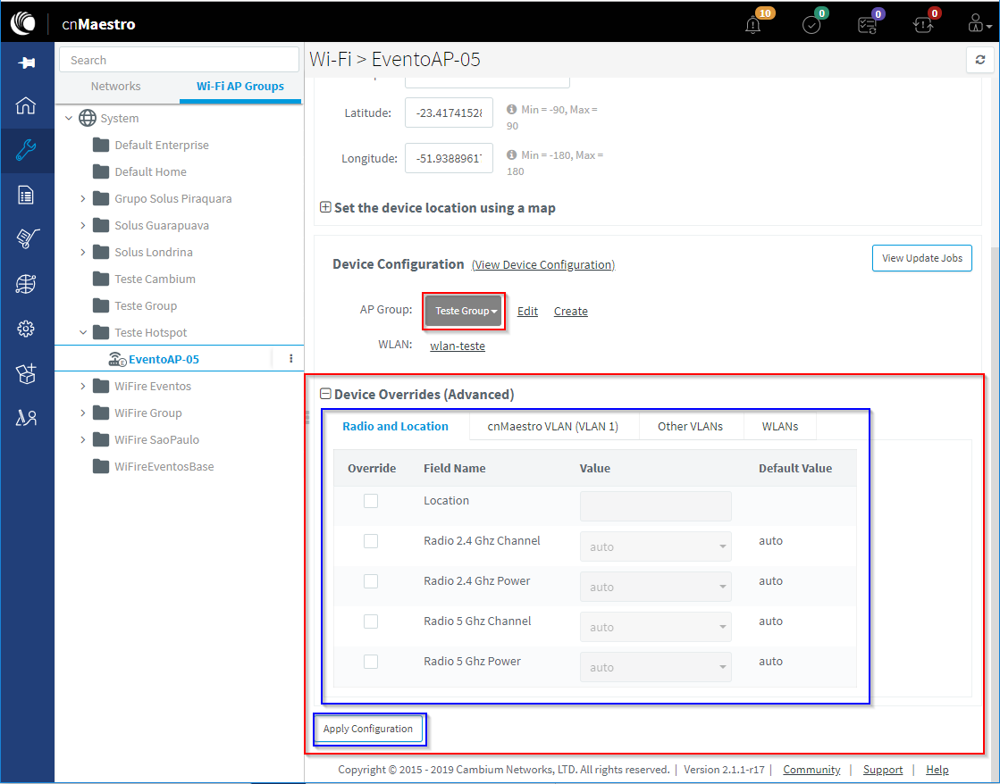The width and height of the screenshot is (1000, 784).
Task: Select the Default Enterprise folder
Action: pyautogui.click(x=152, y=146)
